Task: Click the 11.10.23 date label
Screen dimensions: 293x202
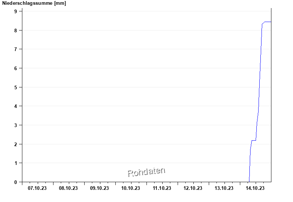Action: coord(162,188)
